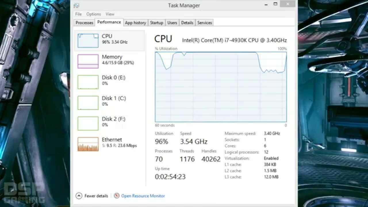Select the Memory usage thumbnail graph

point(88,61)
